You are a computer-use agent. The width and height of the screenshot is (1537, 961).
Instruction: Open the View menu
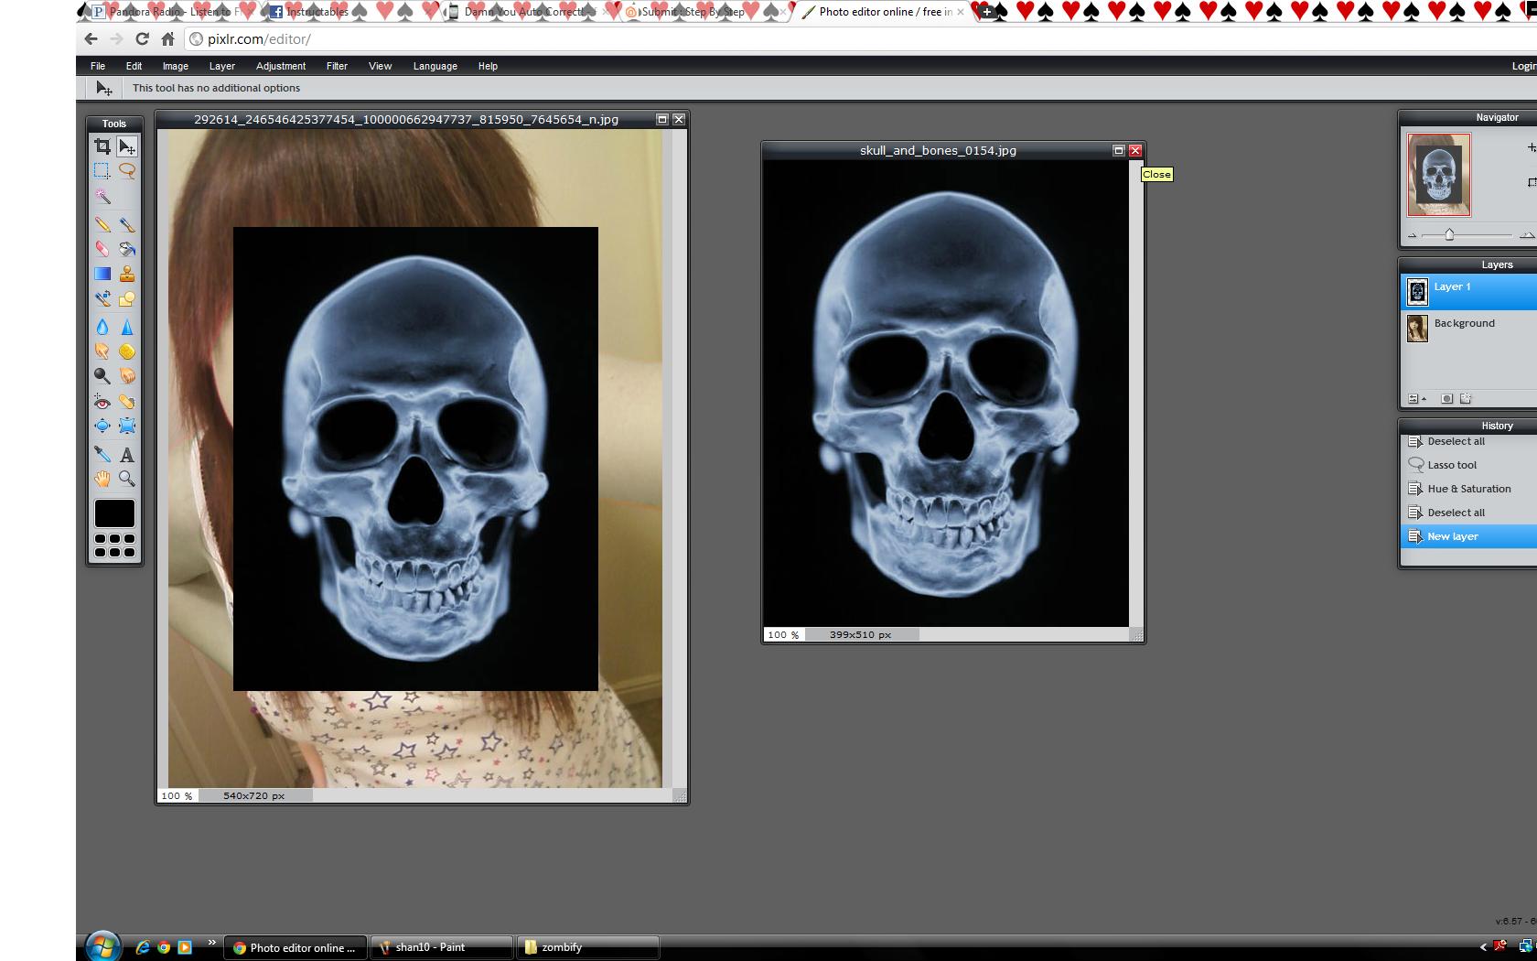point(380,66)
